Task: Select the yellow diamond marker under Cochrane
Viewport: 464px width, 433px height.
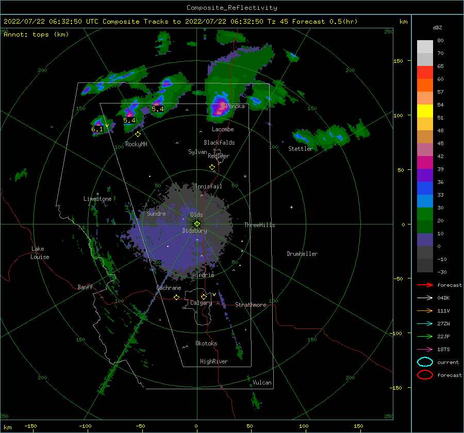Action: (176, 297)
